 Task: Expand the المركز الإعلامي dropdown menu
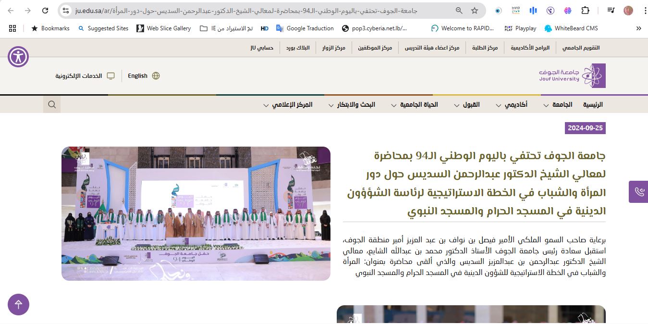(x=287, y=105)
